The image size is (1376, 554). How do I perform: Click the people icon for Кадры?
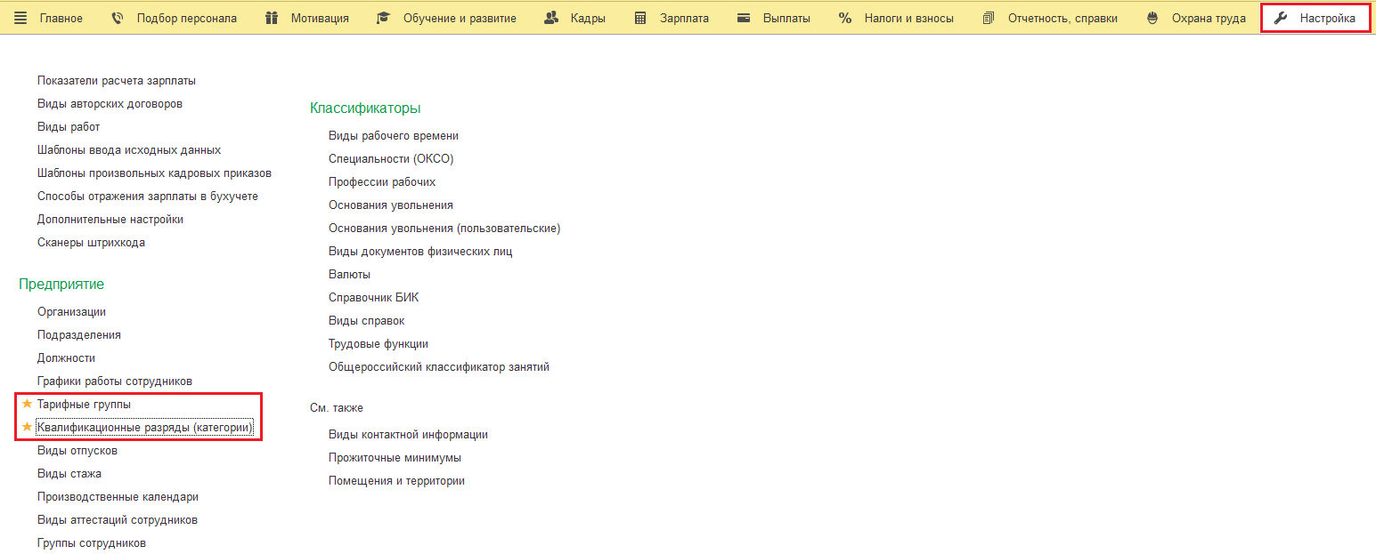click(551, 18)
